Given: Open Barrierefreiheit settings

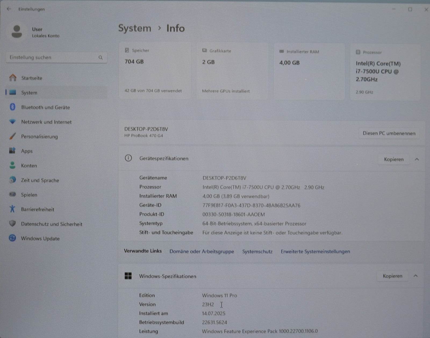Looking at the screenshot, I should [56, 209].
